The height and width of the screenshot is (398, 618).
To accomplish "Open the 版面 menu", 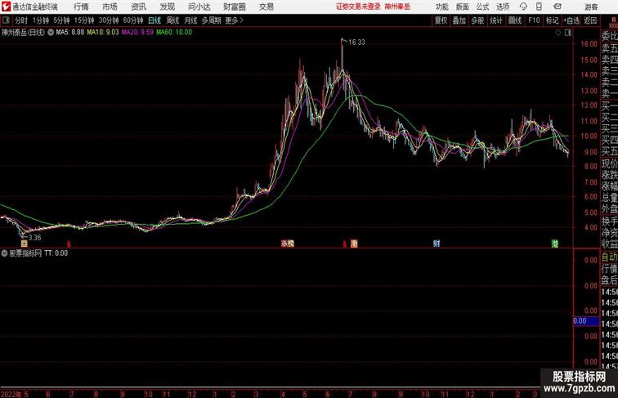I will tap(463, 7).
